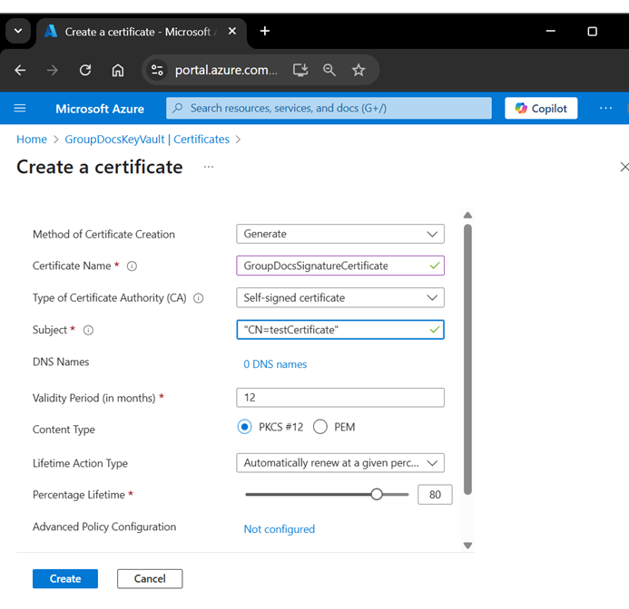Click the browser home icon
The image size is (629, 609).
(118, 70)
